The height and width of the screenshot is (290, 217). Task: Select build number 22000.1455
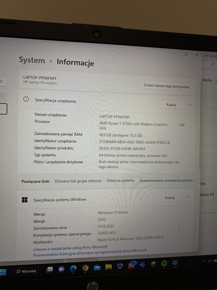[x=107, y=233]
